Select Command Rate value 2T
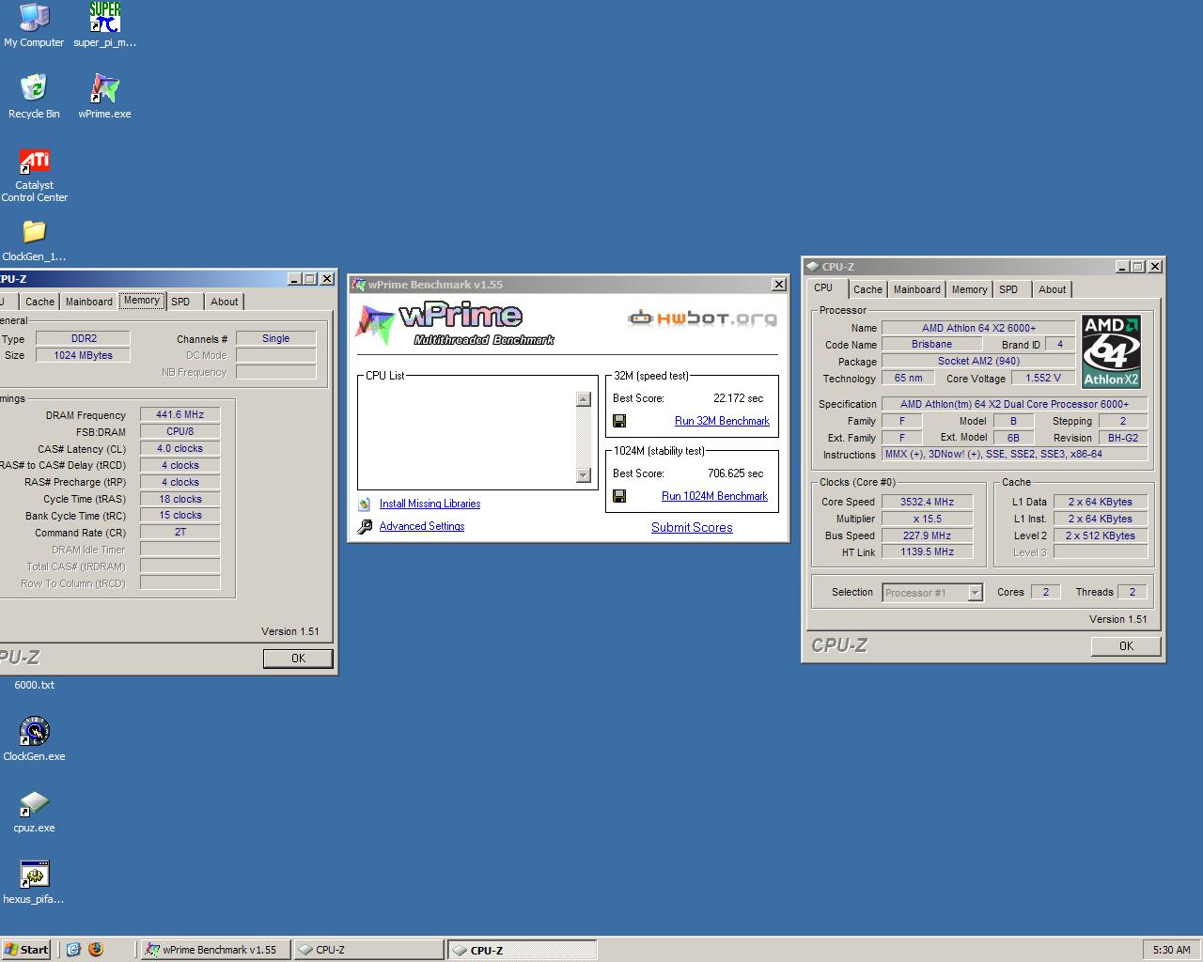This screenshot has width=1203, height=962. tap(180, 533)
